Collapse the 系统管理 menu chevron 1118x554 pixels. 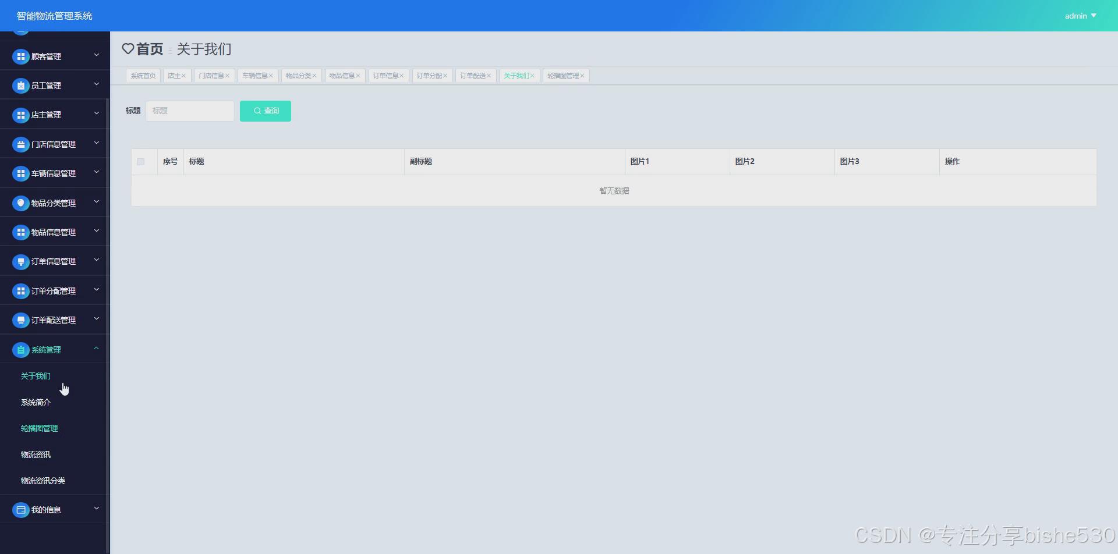pyautogui.click(x=97, y=349)
